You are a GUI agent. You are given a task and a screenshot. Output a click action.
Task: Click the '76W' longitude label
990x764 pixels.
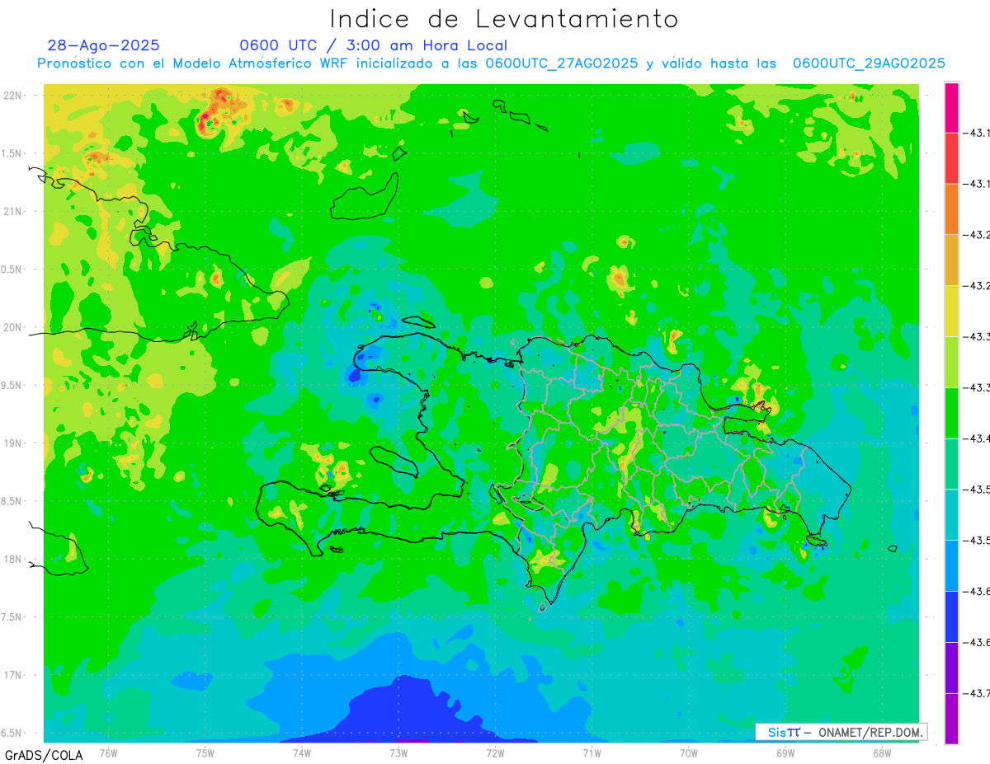pyautogui.click(x=108, y=752)
